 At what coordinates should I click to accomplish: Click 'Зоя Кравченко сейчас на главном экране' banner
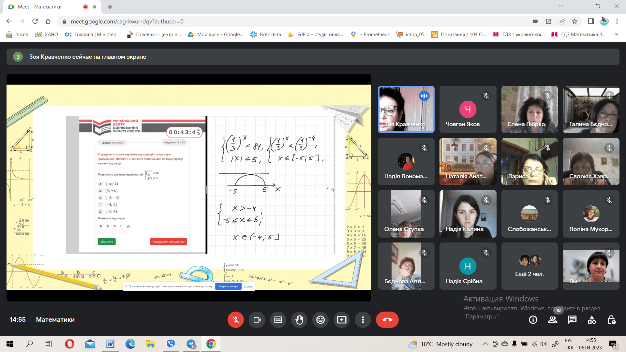[x=313, y=57]
